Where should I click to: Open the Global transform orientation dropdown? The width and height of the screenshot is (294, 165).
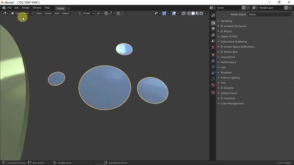click(86, 13)
